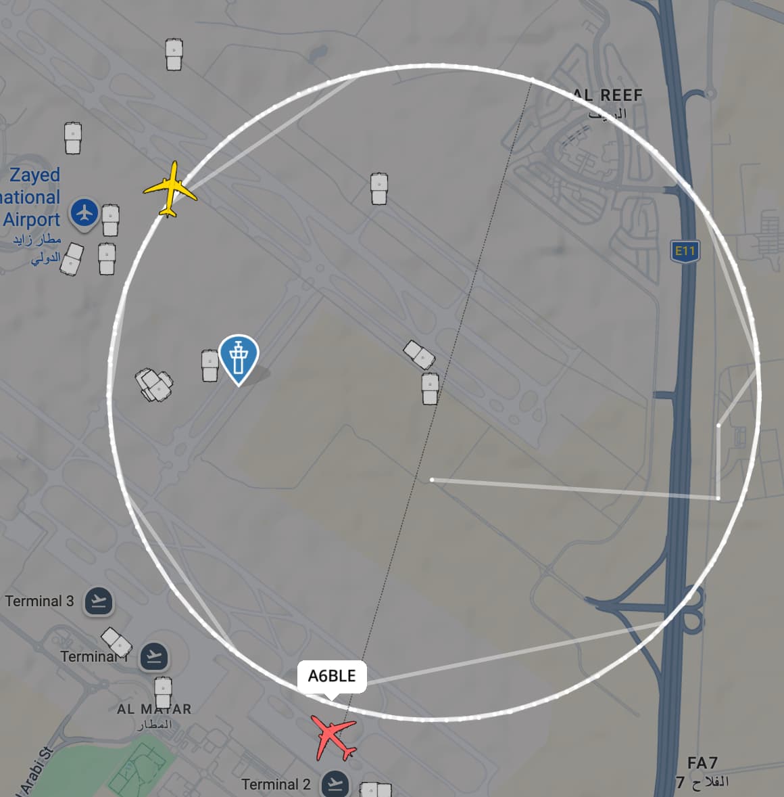Select the yellow aircraft icon
784x797 pixels.
(x=170, y=189)
